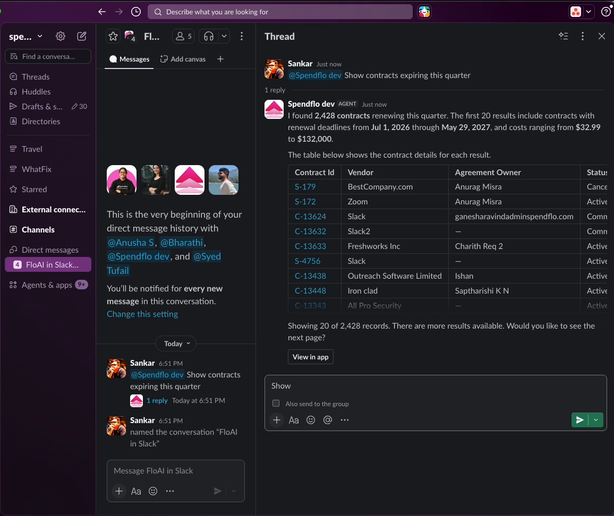The height and width of the screenshot is (516, 614).
Task: Open schedule send dropdown in thread
Action: 596,420
